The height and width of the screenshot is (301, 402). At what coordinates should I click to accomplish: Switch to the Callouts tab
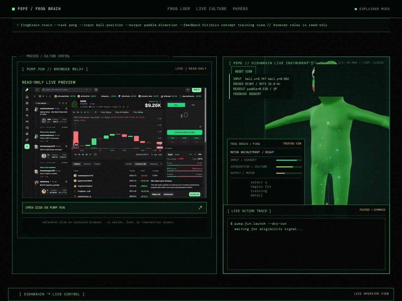pos(87,164)
